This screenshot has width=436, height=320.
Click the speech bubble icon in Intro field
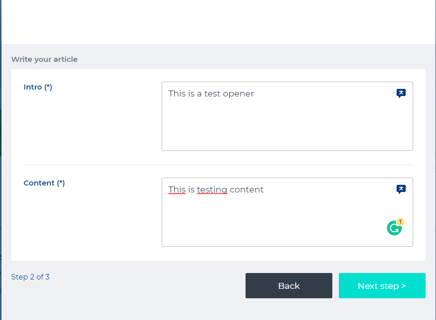401,93
